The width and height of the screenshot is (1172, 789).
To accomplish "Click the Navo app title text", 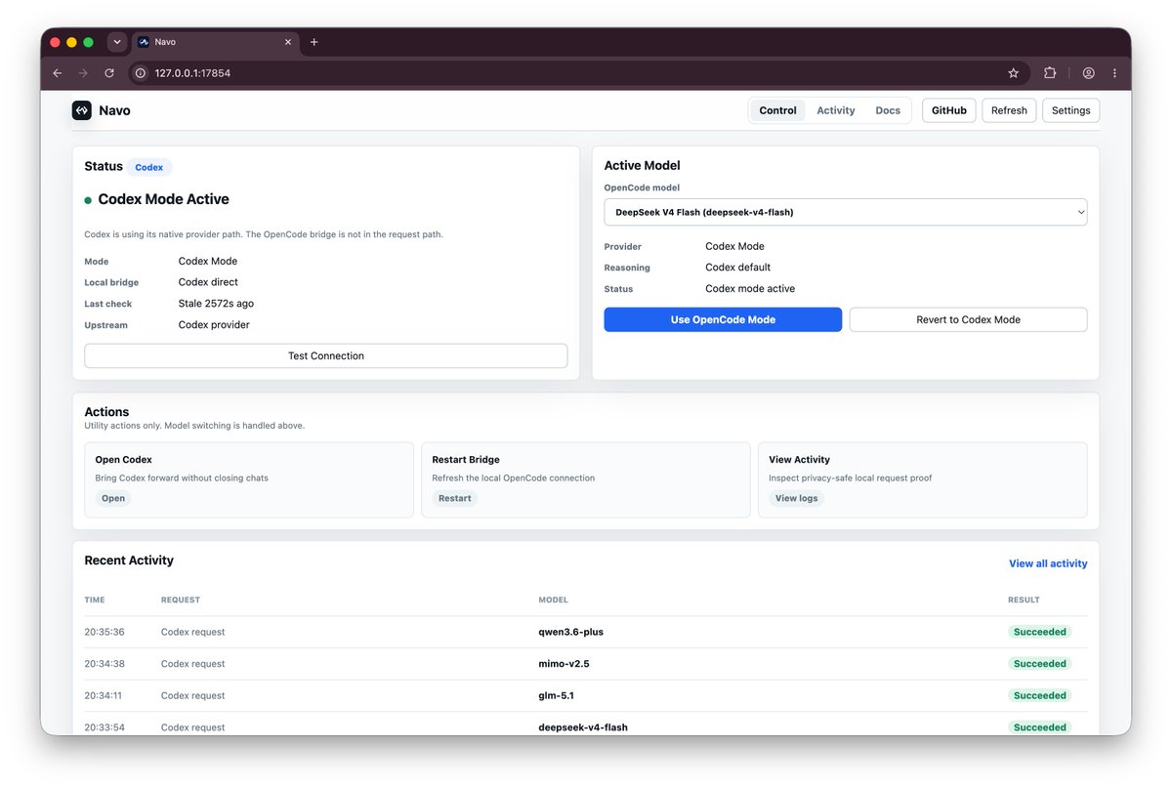I will (x=114, y=110).
